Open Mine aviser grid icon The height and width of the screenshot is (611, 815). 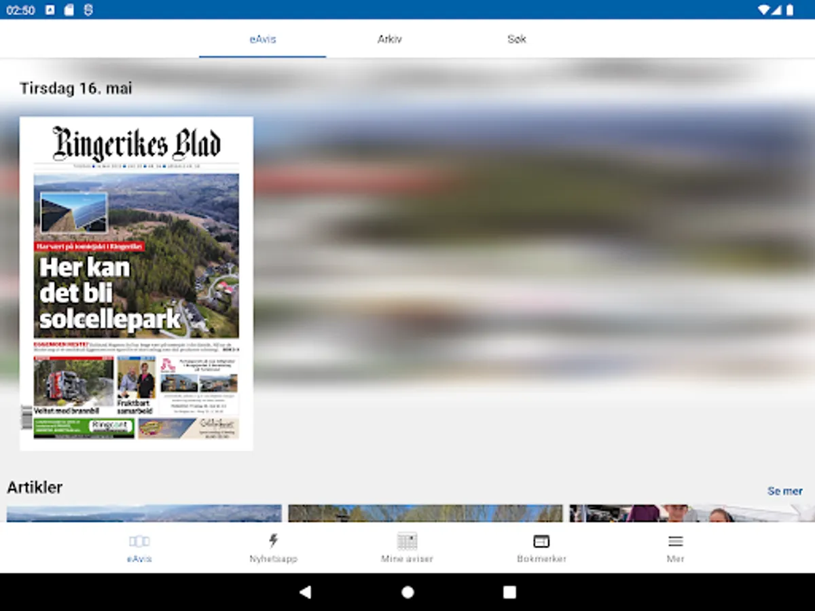tap(407, 541)
